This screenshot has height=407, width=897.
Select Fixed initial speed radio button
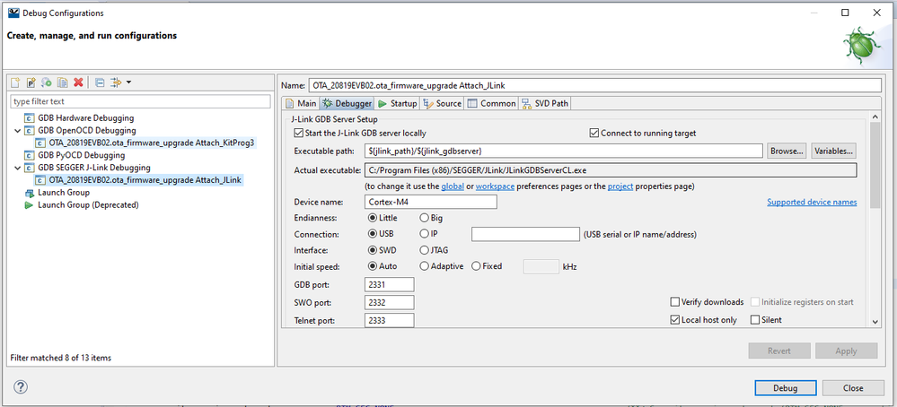[476, 266]
